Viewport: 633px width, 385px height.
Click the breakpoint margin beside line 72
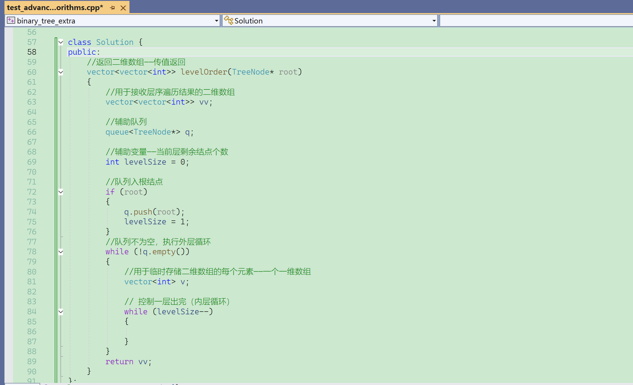pyautogui.click(x=9, y=192)
